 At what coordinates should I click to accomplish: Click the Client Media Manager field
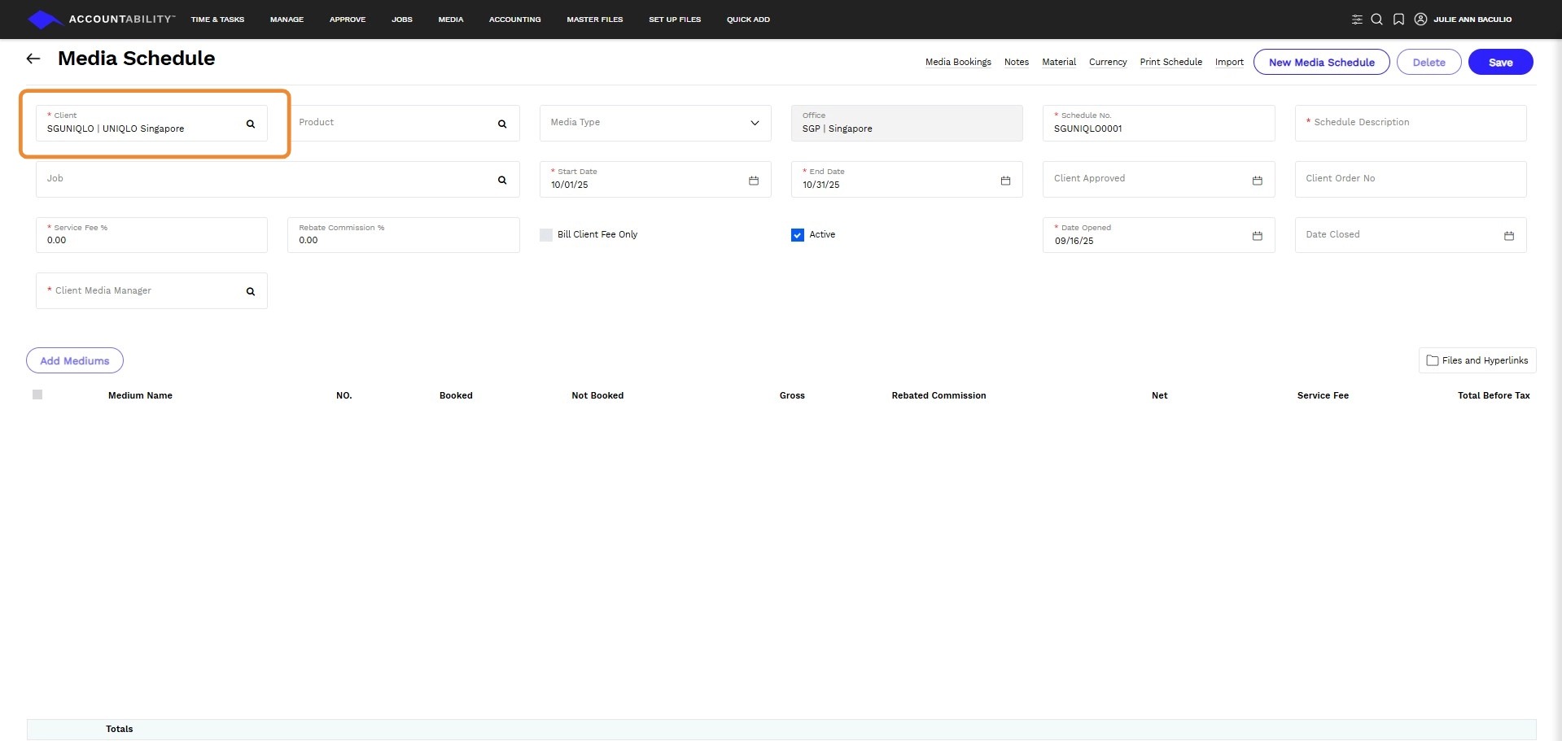tap(151, 291)
